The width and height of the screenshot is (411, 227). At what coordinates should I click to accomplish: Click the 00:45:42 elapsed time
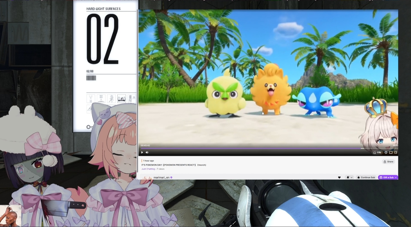tap(145, 146)
